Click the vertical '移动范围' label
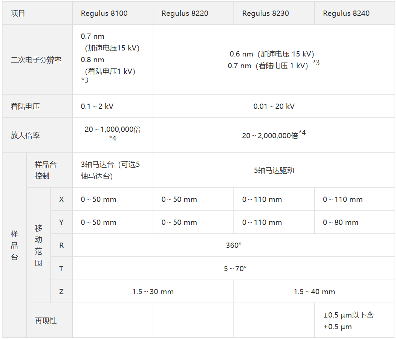Viewport: 396px width, 339px height. coord(38,245)
